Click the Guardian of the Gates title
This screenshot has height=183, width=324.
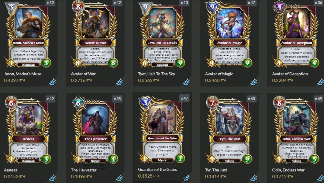pos(158,169)
